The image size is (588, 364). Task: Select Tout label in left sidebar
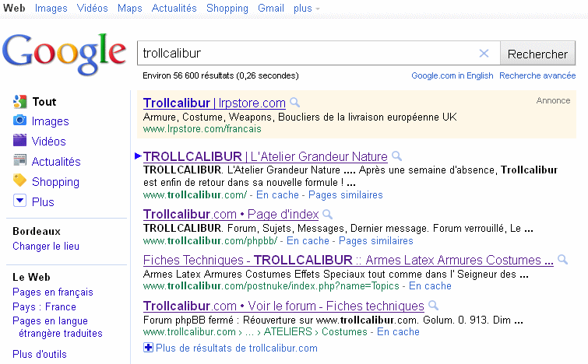(44, 101)
